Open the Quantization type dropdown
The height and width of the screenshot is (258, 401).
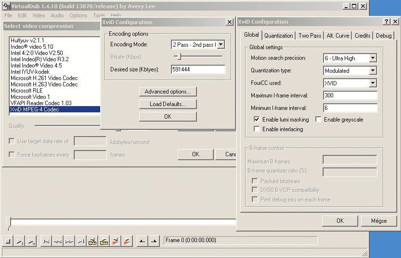(x=373, y=70)
